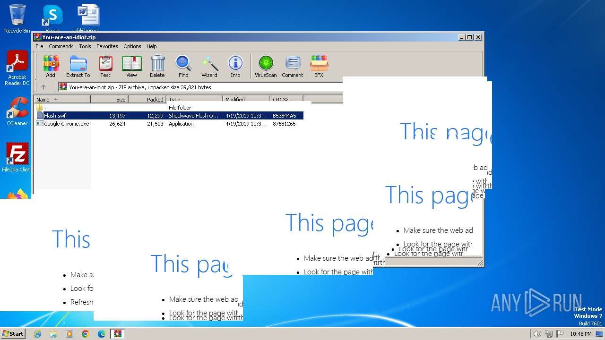Open the Help menu
Image resolution: width=605 pixels, height=340 pixels.
pyautogui.click(x=151, y=46)
